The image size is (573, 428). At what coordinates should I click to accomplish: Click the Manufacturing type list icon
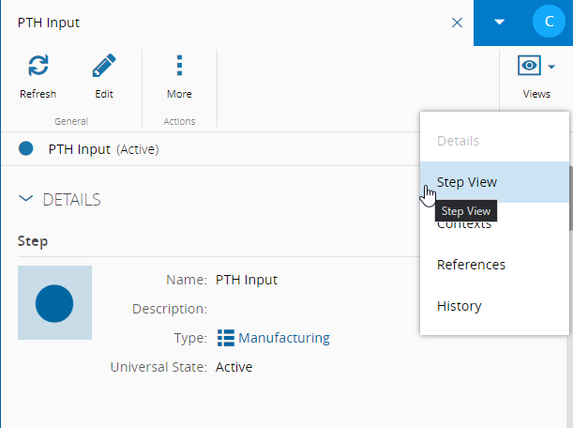[x=226, y=338]
